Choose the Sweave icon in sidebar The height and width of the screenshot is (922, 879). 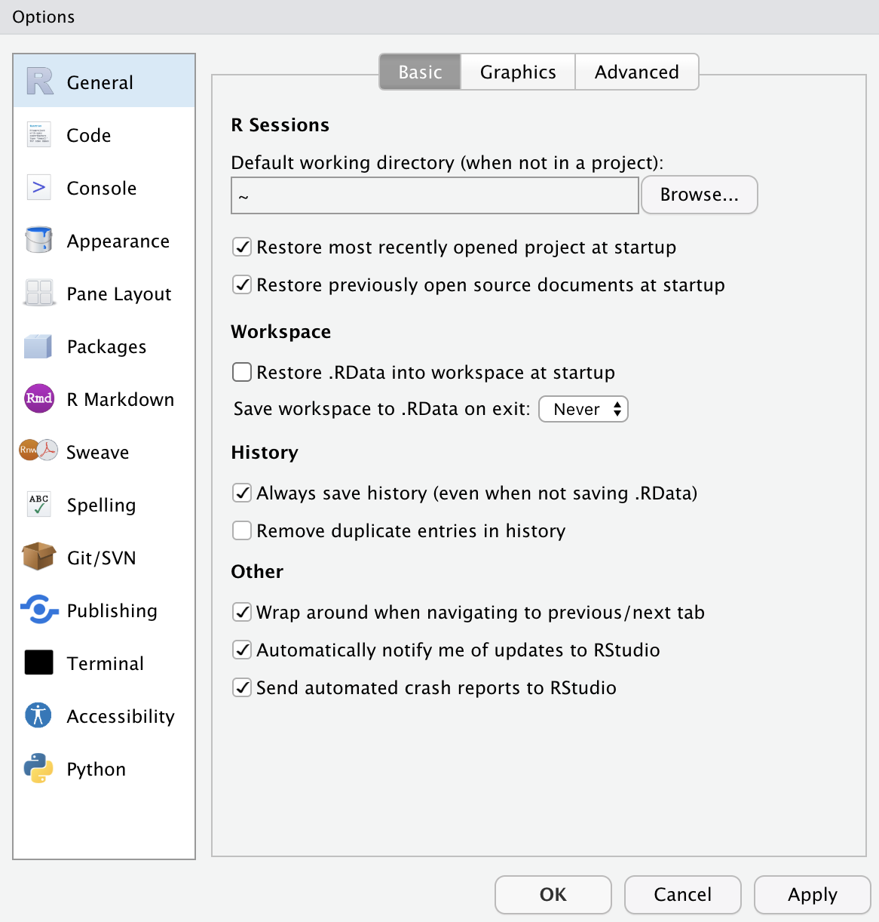[x=38, y=450]
